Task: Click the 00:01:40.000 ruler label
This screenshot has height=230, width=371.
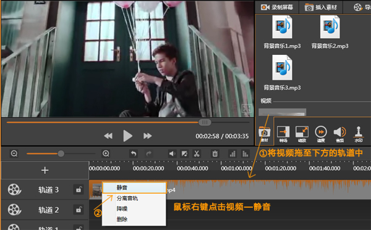Action: click(x=325, y=168)
